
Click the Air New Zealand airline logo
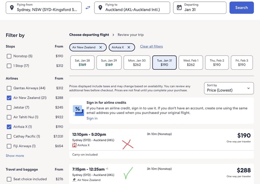click(x=74, y=180)
